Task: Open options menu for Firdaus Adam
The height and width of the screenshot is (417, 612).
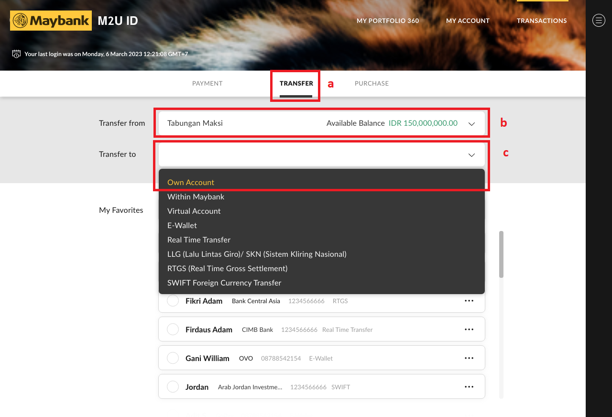Action: (x=469, y=329)
